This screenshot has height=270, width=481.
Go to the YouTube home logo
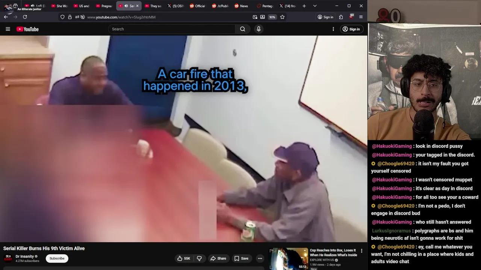coord(27,29)
